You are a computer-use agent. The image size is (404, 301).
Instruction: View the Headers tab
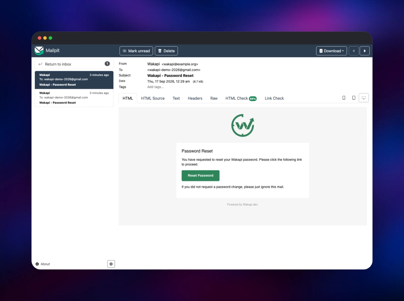click(195, 98)
